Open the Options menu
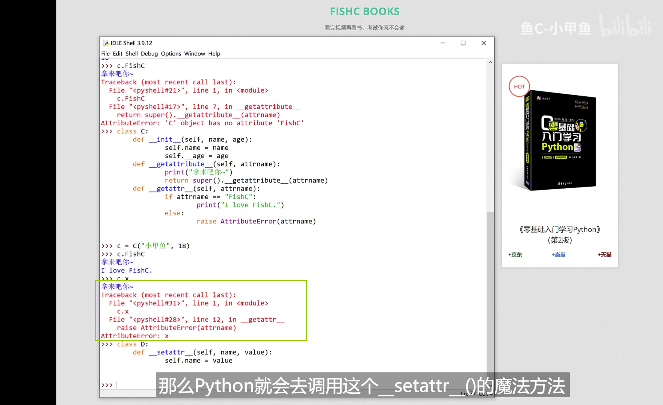 pos(171,54)
